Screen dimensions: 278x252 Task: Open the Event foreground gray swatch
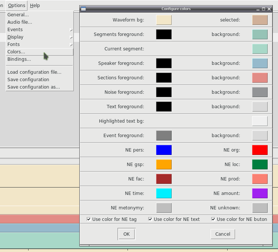[x=164, y=136]
